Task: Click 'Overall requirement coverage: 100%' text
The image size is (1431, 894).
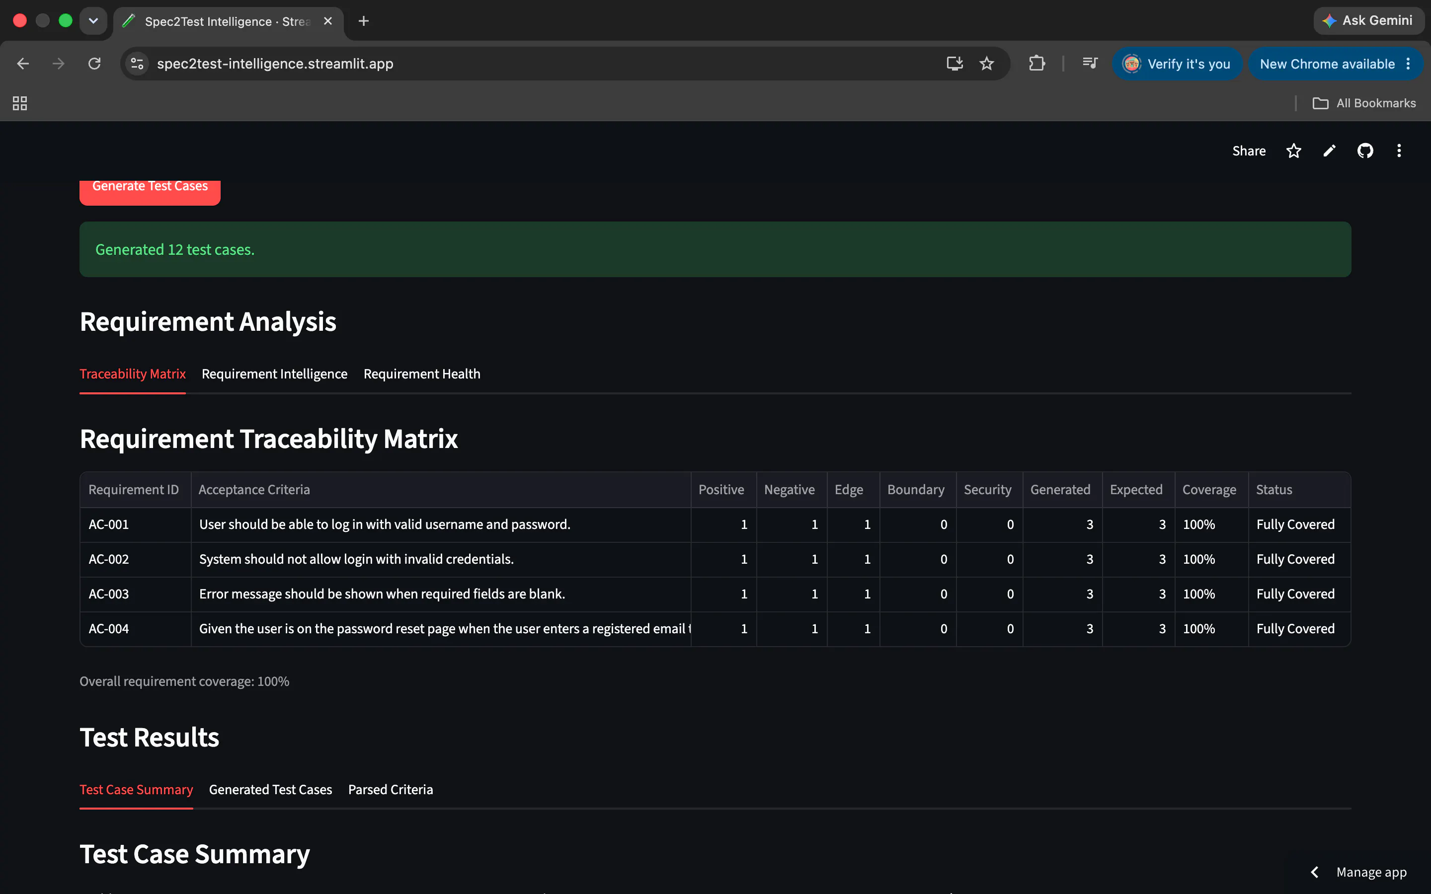Action: coord(184,681)
